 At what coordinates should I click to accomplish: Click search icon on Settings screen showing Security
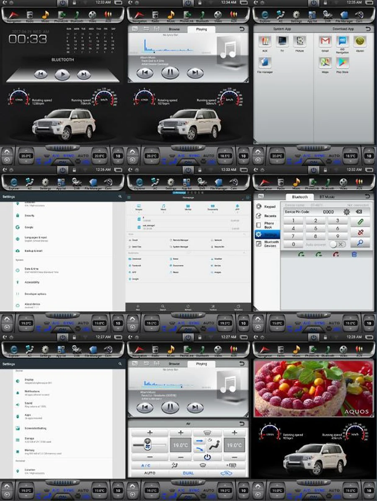click(x=120, y=196)
